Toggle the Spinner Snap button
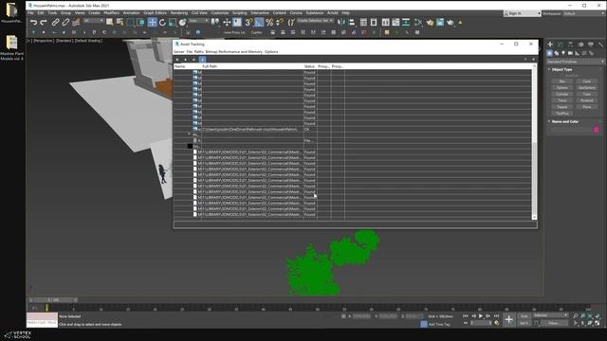The width and height of the screenshot is (607, 341). point(280,23)
